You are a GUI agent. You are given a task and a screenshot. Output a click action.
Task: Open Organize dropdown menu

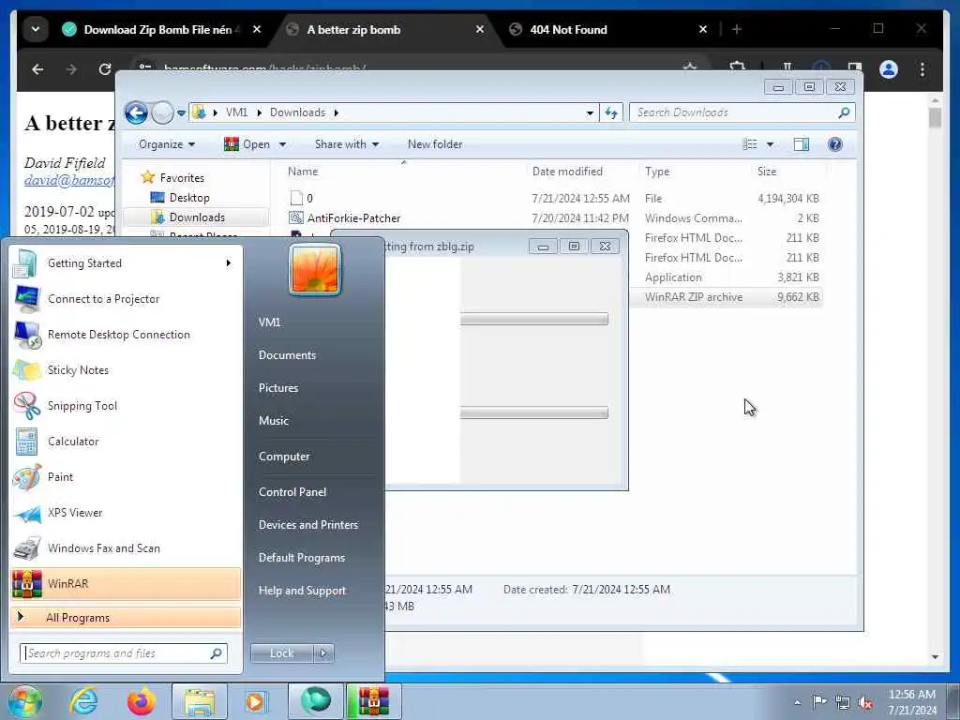[x=167, y=144]
